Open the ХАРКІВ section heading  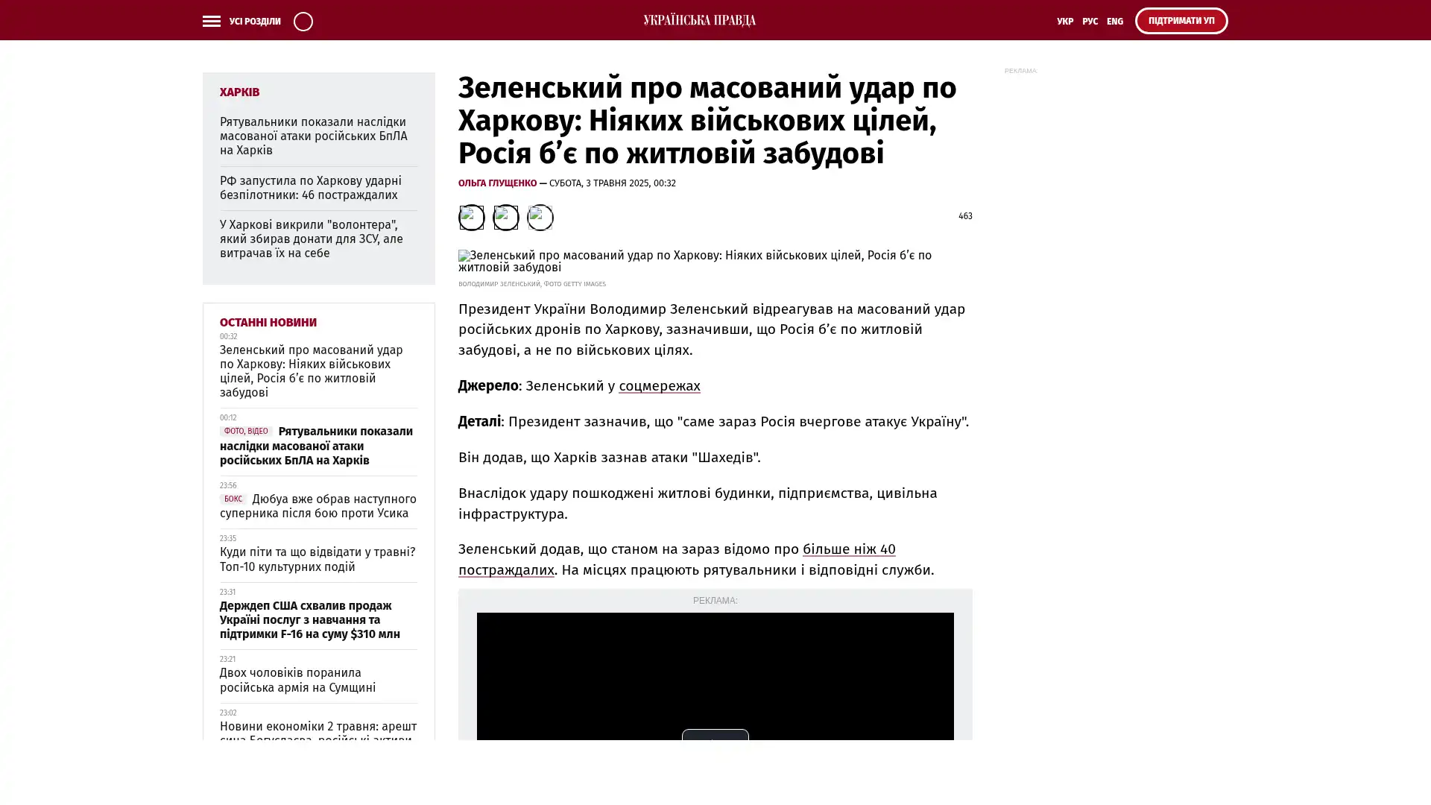[239, 92]
